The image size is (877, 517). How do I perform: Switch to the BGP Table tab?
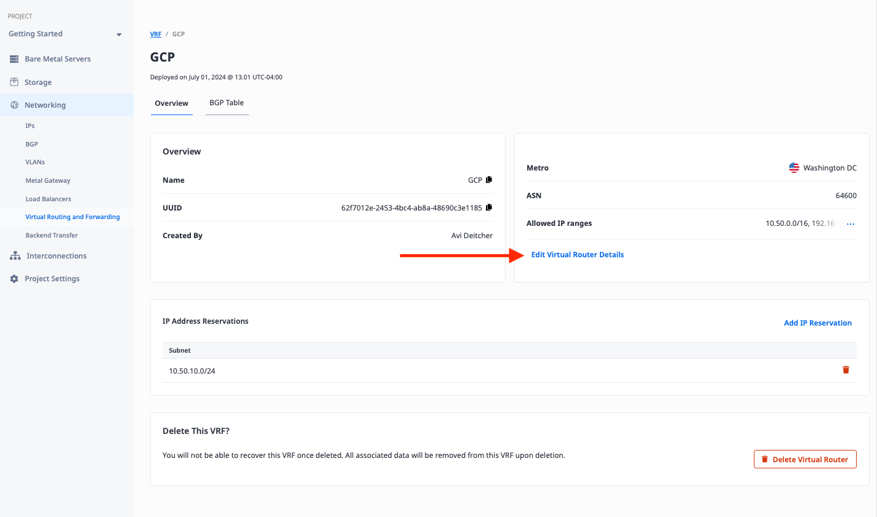click(227, 103)
